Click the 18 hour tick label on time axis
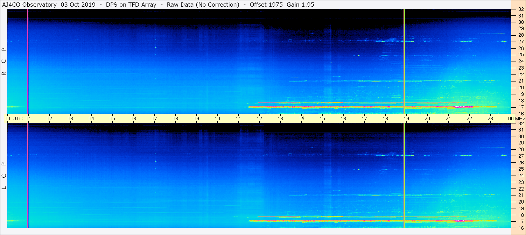Image resolution: width=526 pixels, height=235 pixels. [385, 119]
